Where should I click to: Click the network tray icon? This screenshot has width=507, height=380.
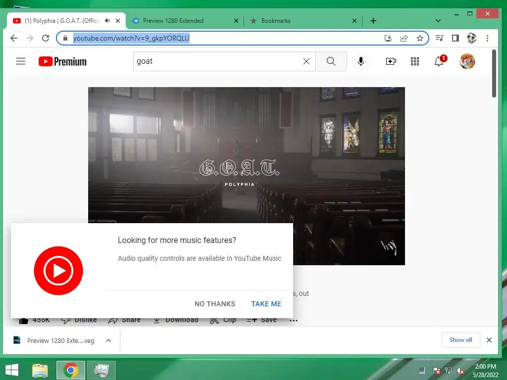(x=448, y=371)
